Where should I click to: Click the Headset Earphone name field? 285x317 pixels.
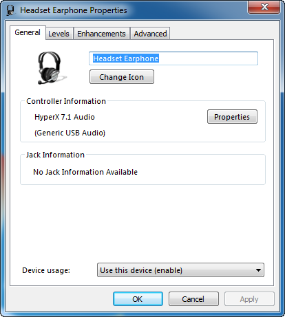[x=173, y=58]
